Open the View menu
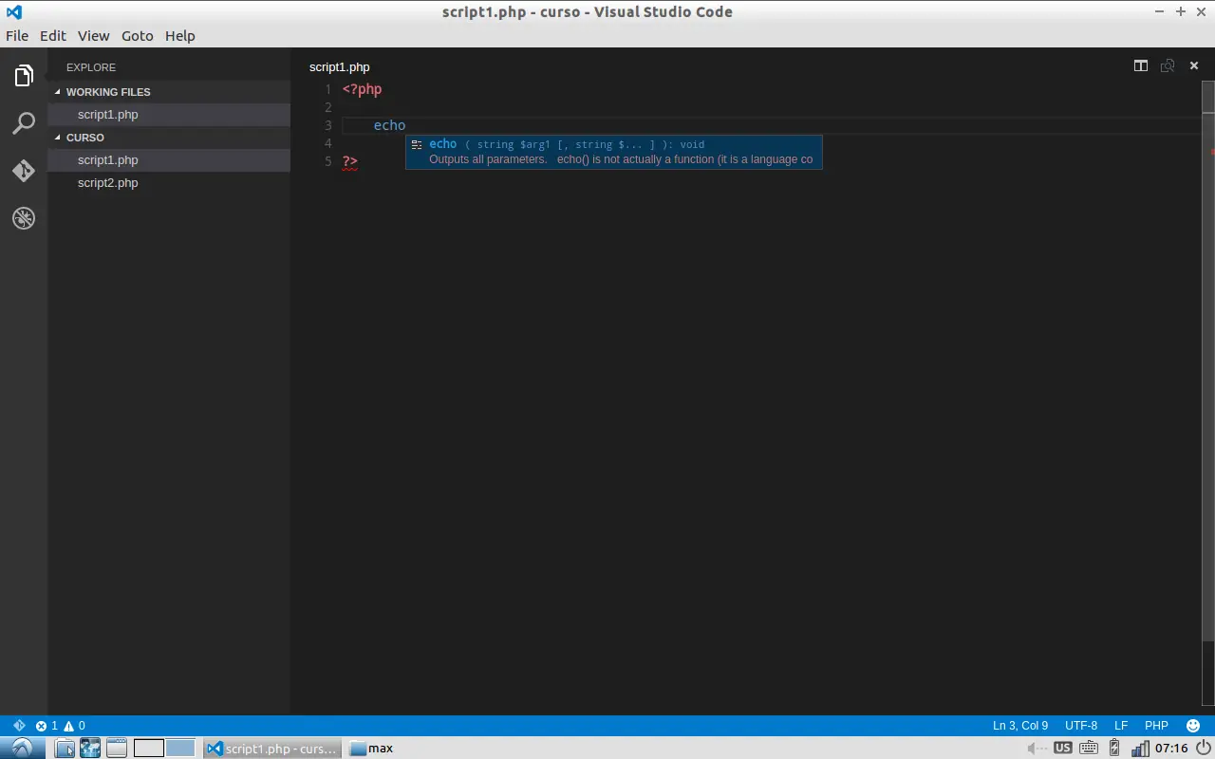Image resolution: width=1215 pixels, height=759 pixels. [x=93, y=35]
